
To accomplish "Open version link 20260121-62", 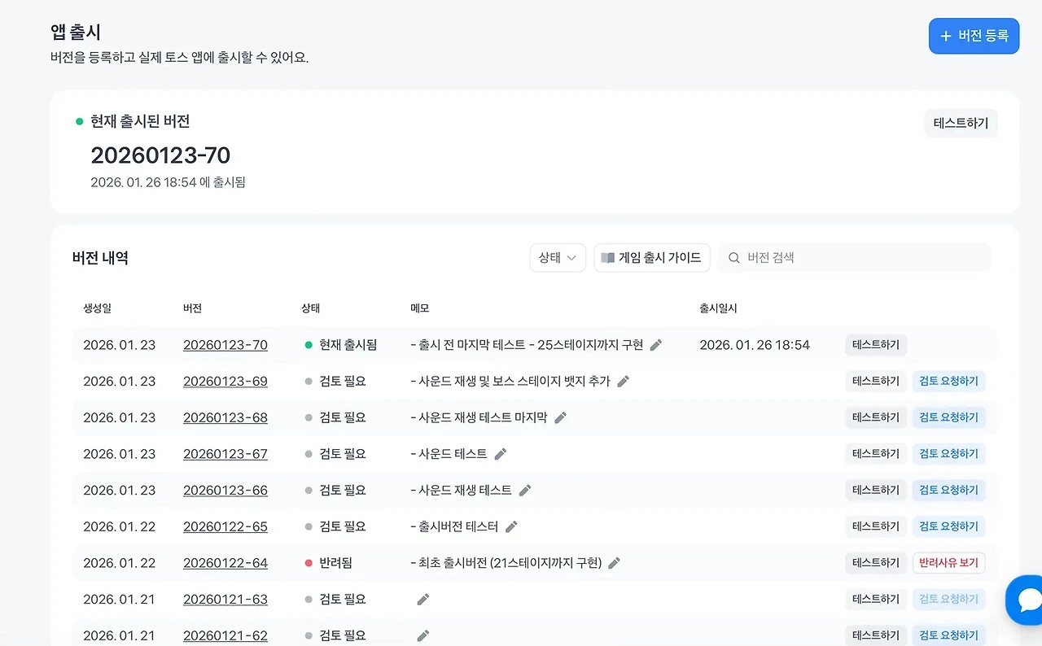I will [225, 635].
